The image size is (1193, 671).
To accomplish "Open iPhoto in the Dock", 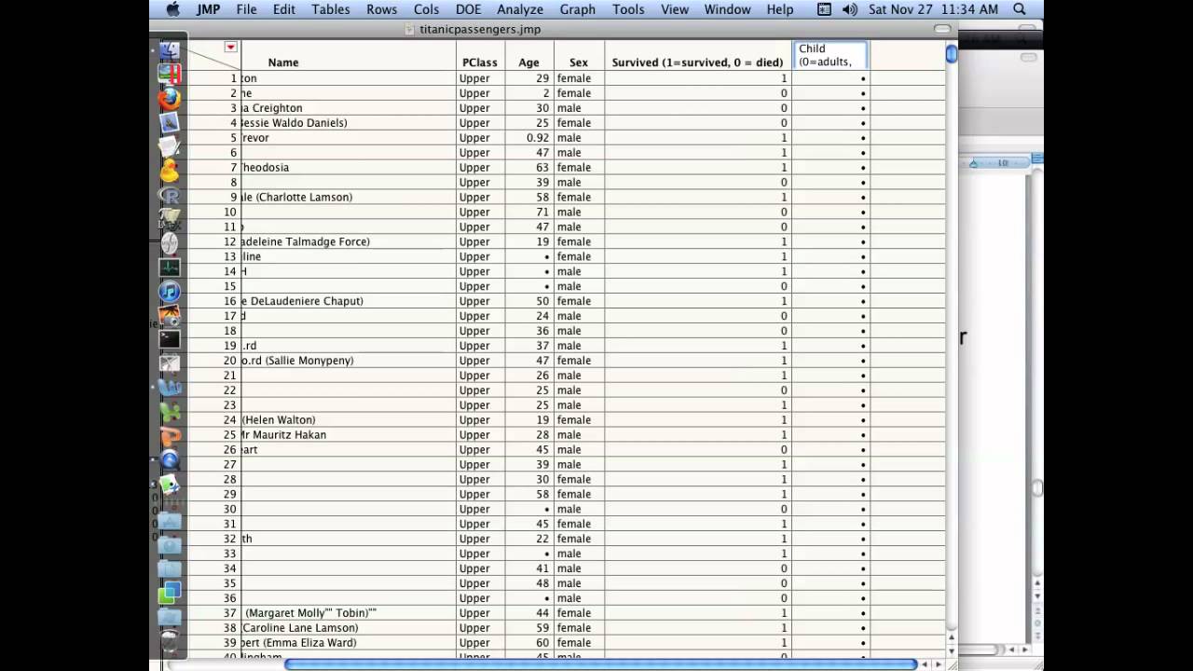I will [x=169, y=316].
